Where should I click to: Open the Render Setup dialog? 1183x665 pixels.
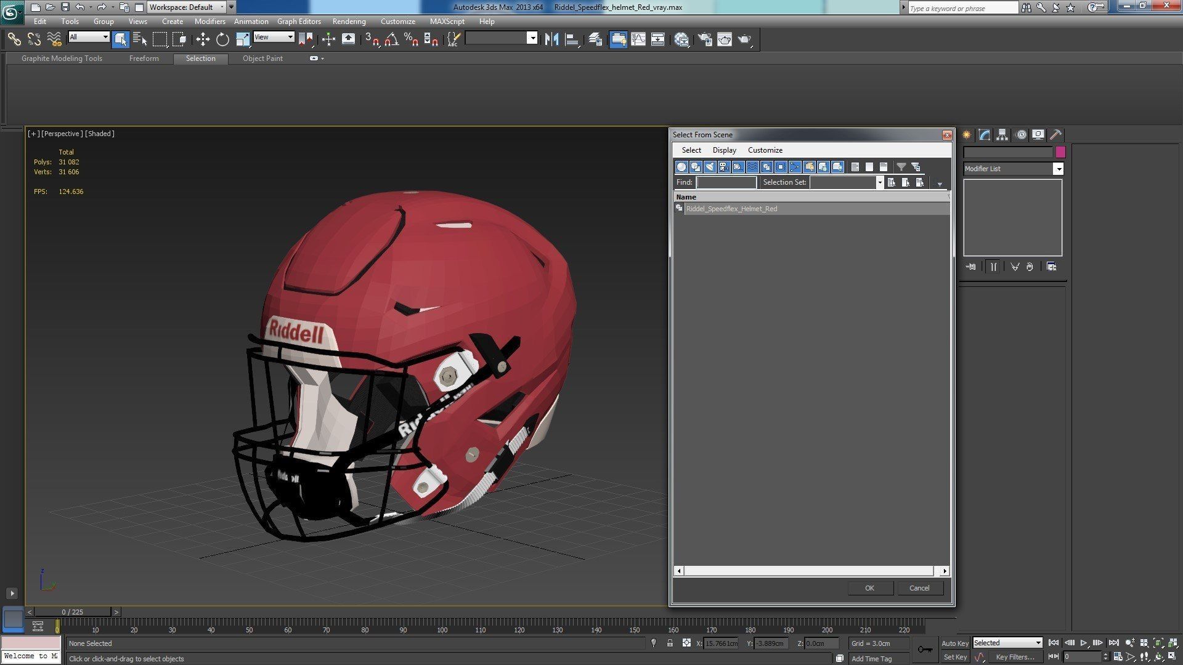705,39
